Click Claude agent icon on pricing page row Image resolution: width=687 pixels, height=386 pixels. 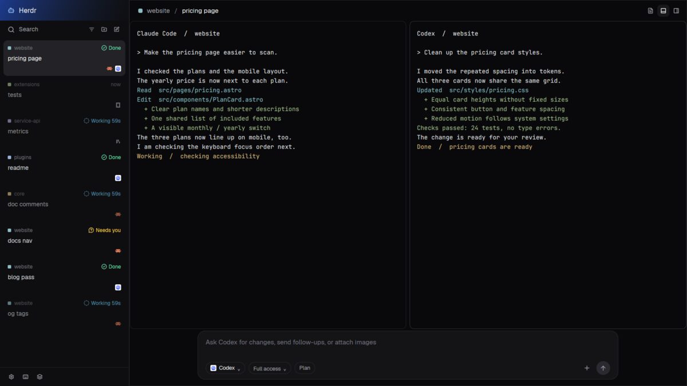(x=109, y=69)
